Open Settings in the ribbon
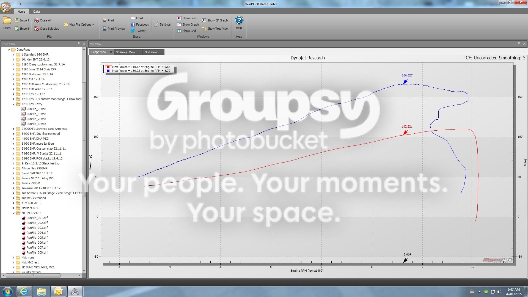The width and height of the screenshot is (528, 297). click(x=163, y=24)
